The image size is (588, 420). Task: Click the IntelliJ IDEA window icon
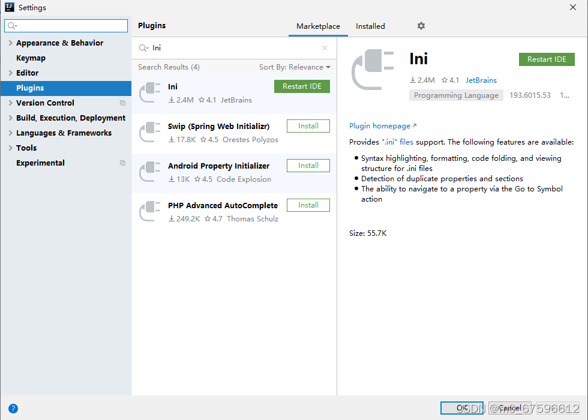[10, 7]
